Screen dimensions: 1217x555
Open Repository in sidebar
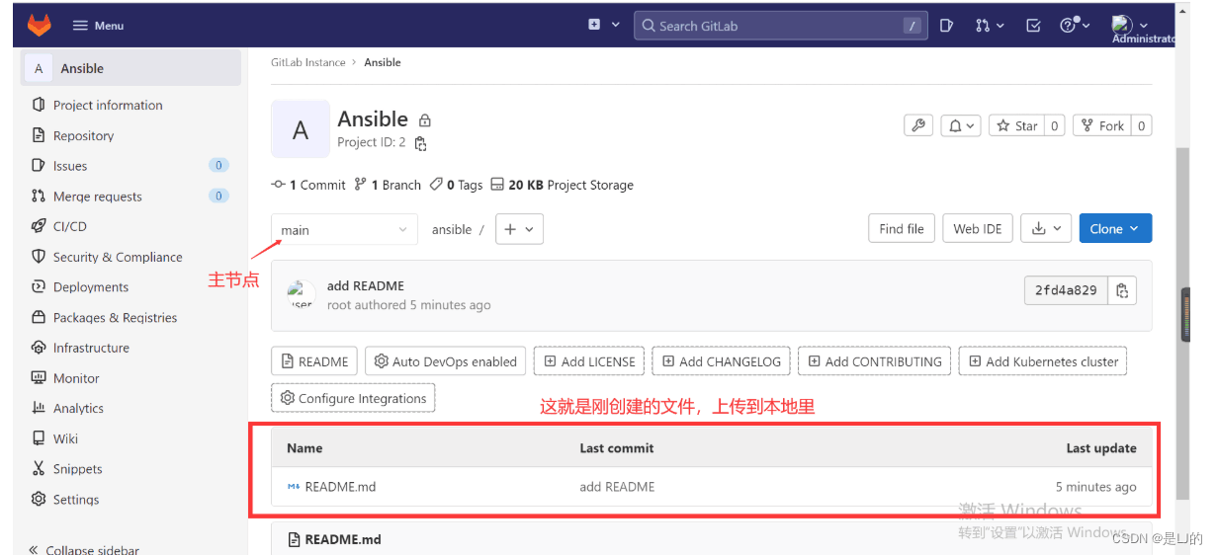click(x=83, y=135)
